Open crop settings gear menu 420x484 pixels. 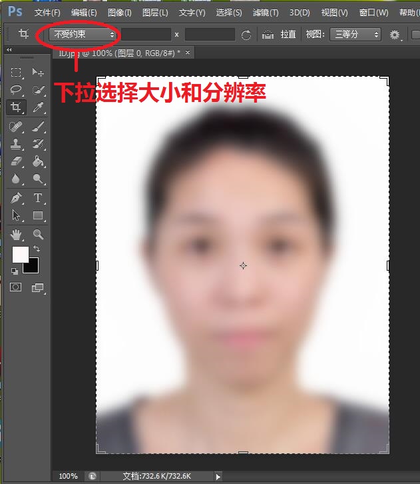pyautogui.click(x=395, y=35)
